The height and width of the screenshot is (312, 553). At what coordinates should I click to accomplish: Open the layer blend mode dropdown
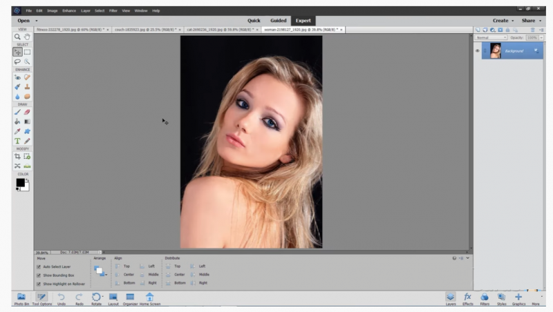pyautogui.click(x=491, y=37)
